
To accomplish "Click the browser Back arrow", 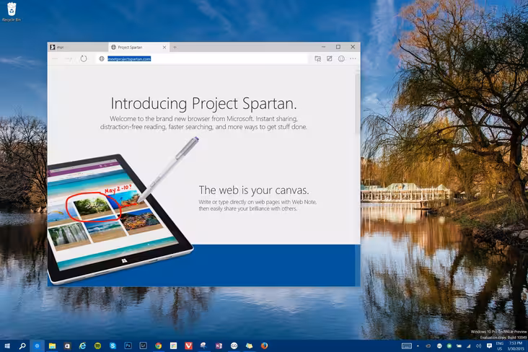I will 55,59.
